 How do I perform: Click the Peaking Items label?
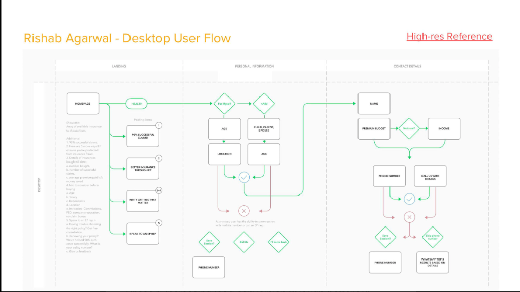click(143, 120)
